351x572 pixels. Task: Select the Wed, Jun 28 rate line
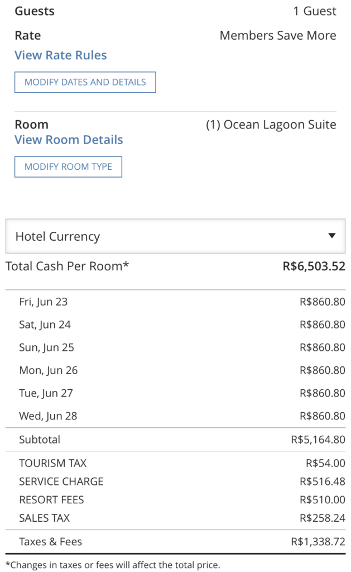point(175,416)
